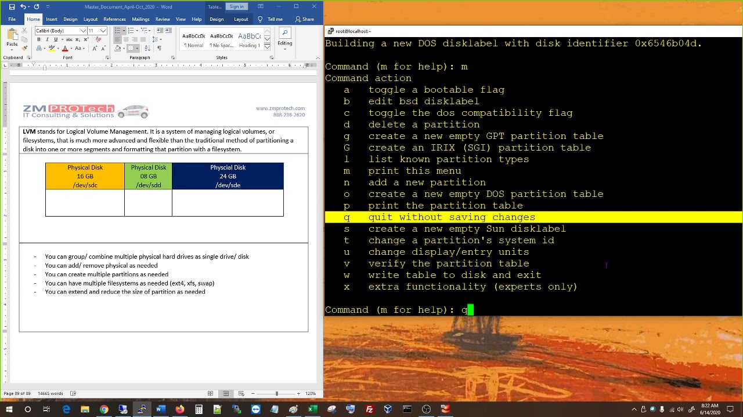This screenshot has height=417, width=743.
Task: Toggle italic formatting
Action: pos(47,39)
